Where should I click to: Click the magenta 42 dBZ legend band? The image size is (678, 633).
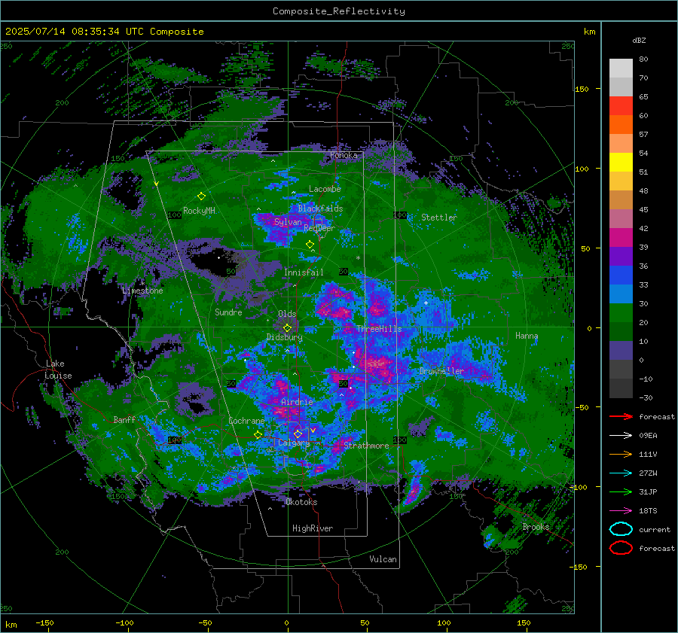click(621, 237)
